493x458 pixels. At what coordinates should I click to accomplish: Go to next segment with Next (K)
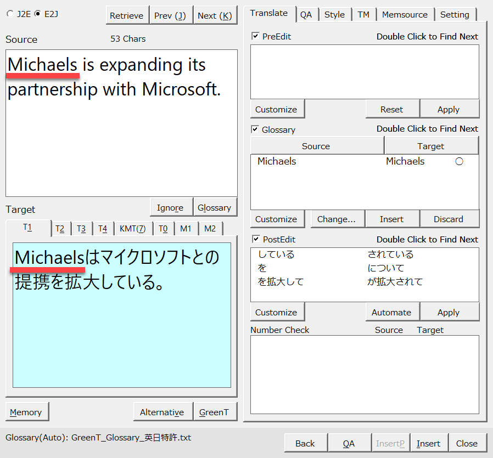(x=215, y=15)
